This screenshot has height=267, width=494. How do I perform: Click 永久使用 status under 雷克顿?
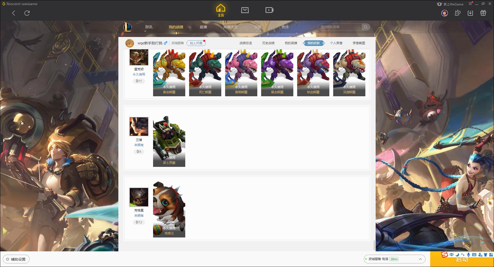click(139, 74)
